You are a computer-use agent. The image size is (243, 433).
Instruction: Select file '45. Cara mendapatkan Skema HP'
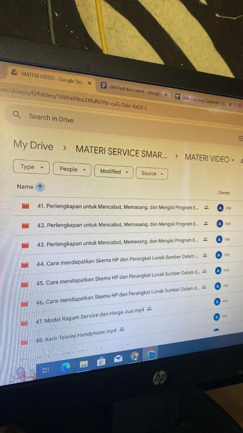pyautogui.click(x=118, y=279)
